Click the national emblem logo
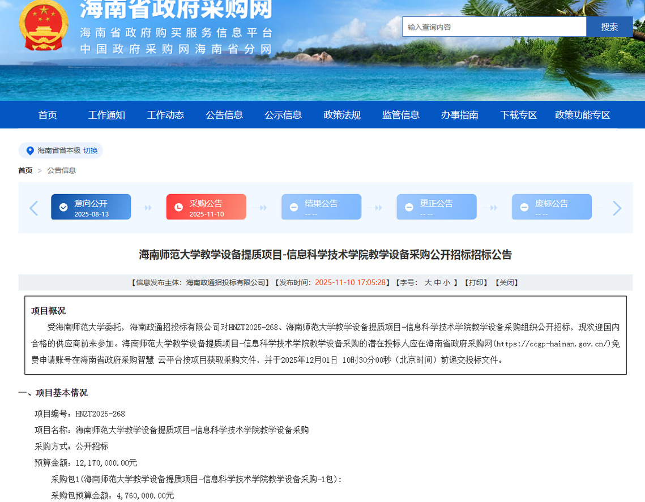 pos(43,25)
